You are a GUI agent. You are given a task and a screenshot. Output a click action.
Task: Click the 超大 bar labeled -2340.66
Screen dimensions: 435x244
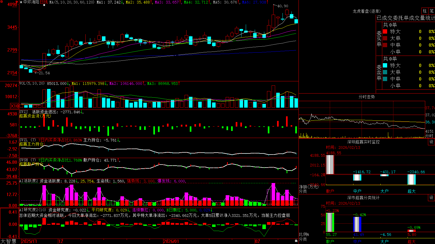coord(412,179)
